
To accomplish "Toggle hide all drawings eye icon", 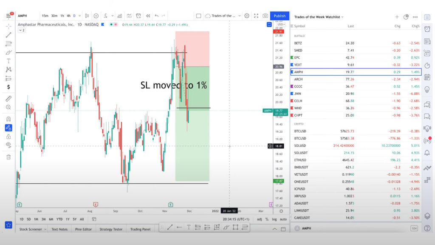I will click(8, 145).
